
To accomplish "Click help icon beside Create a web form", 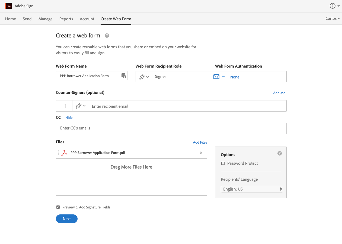I will (107, 36).
